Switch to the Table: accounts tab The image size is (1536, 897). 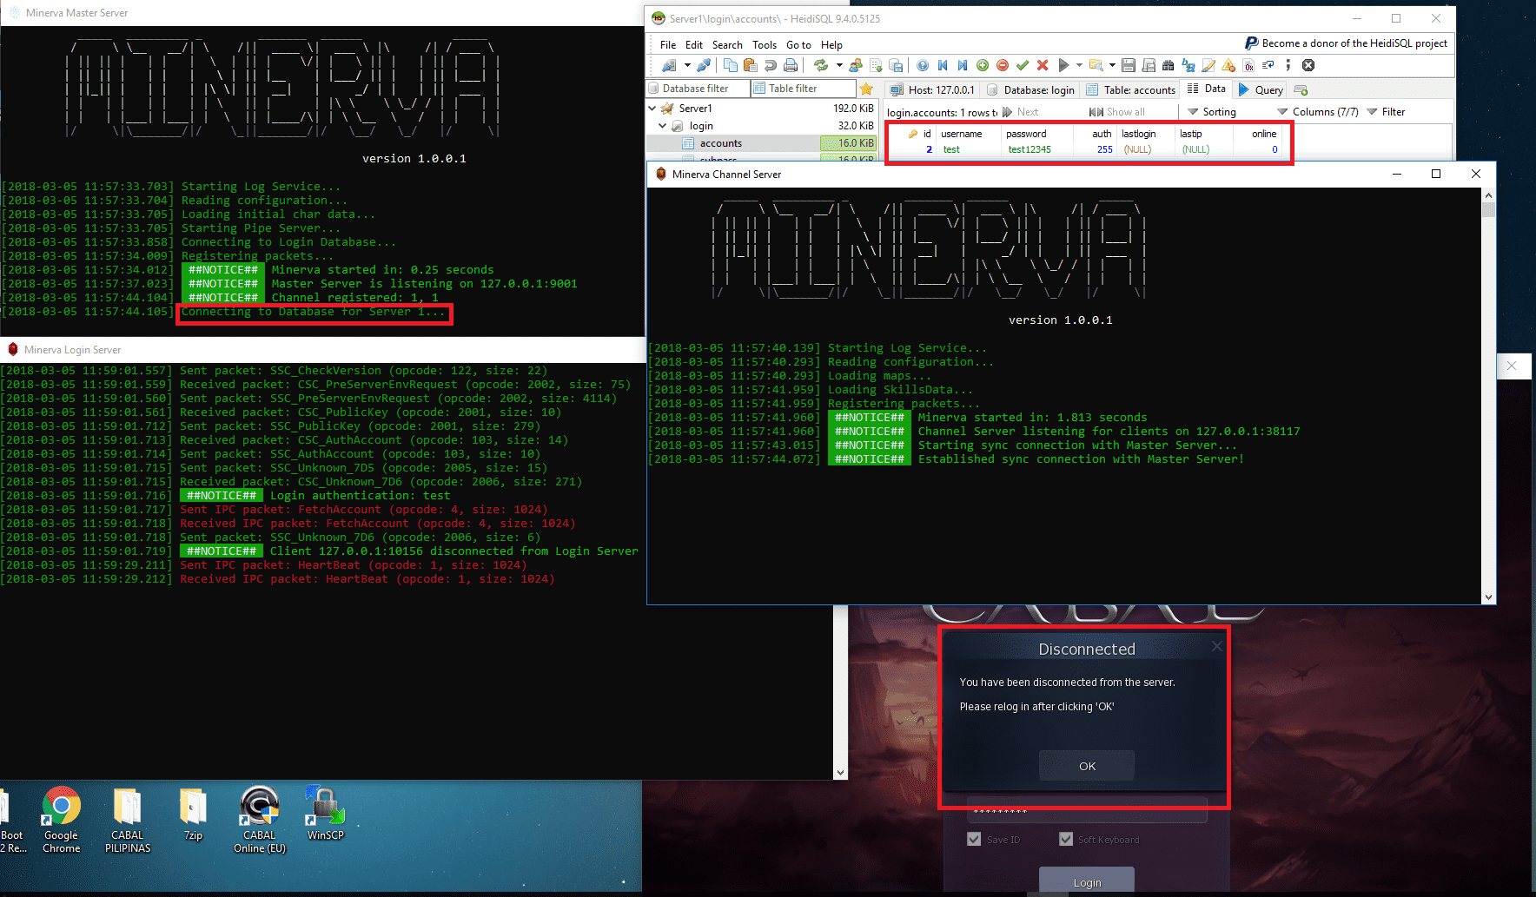pos(1130,89)
